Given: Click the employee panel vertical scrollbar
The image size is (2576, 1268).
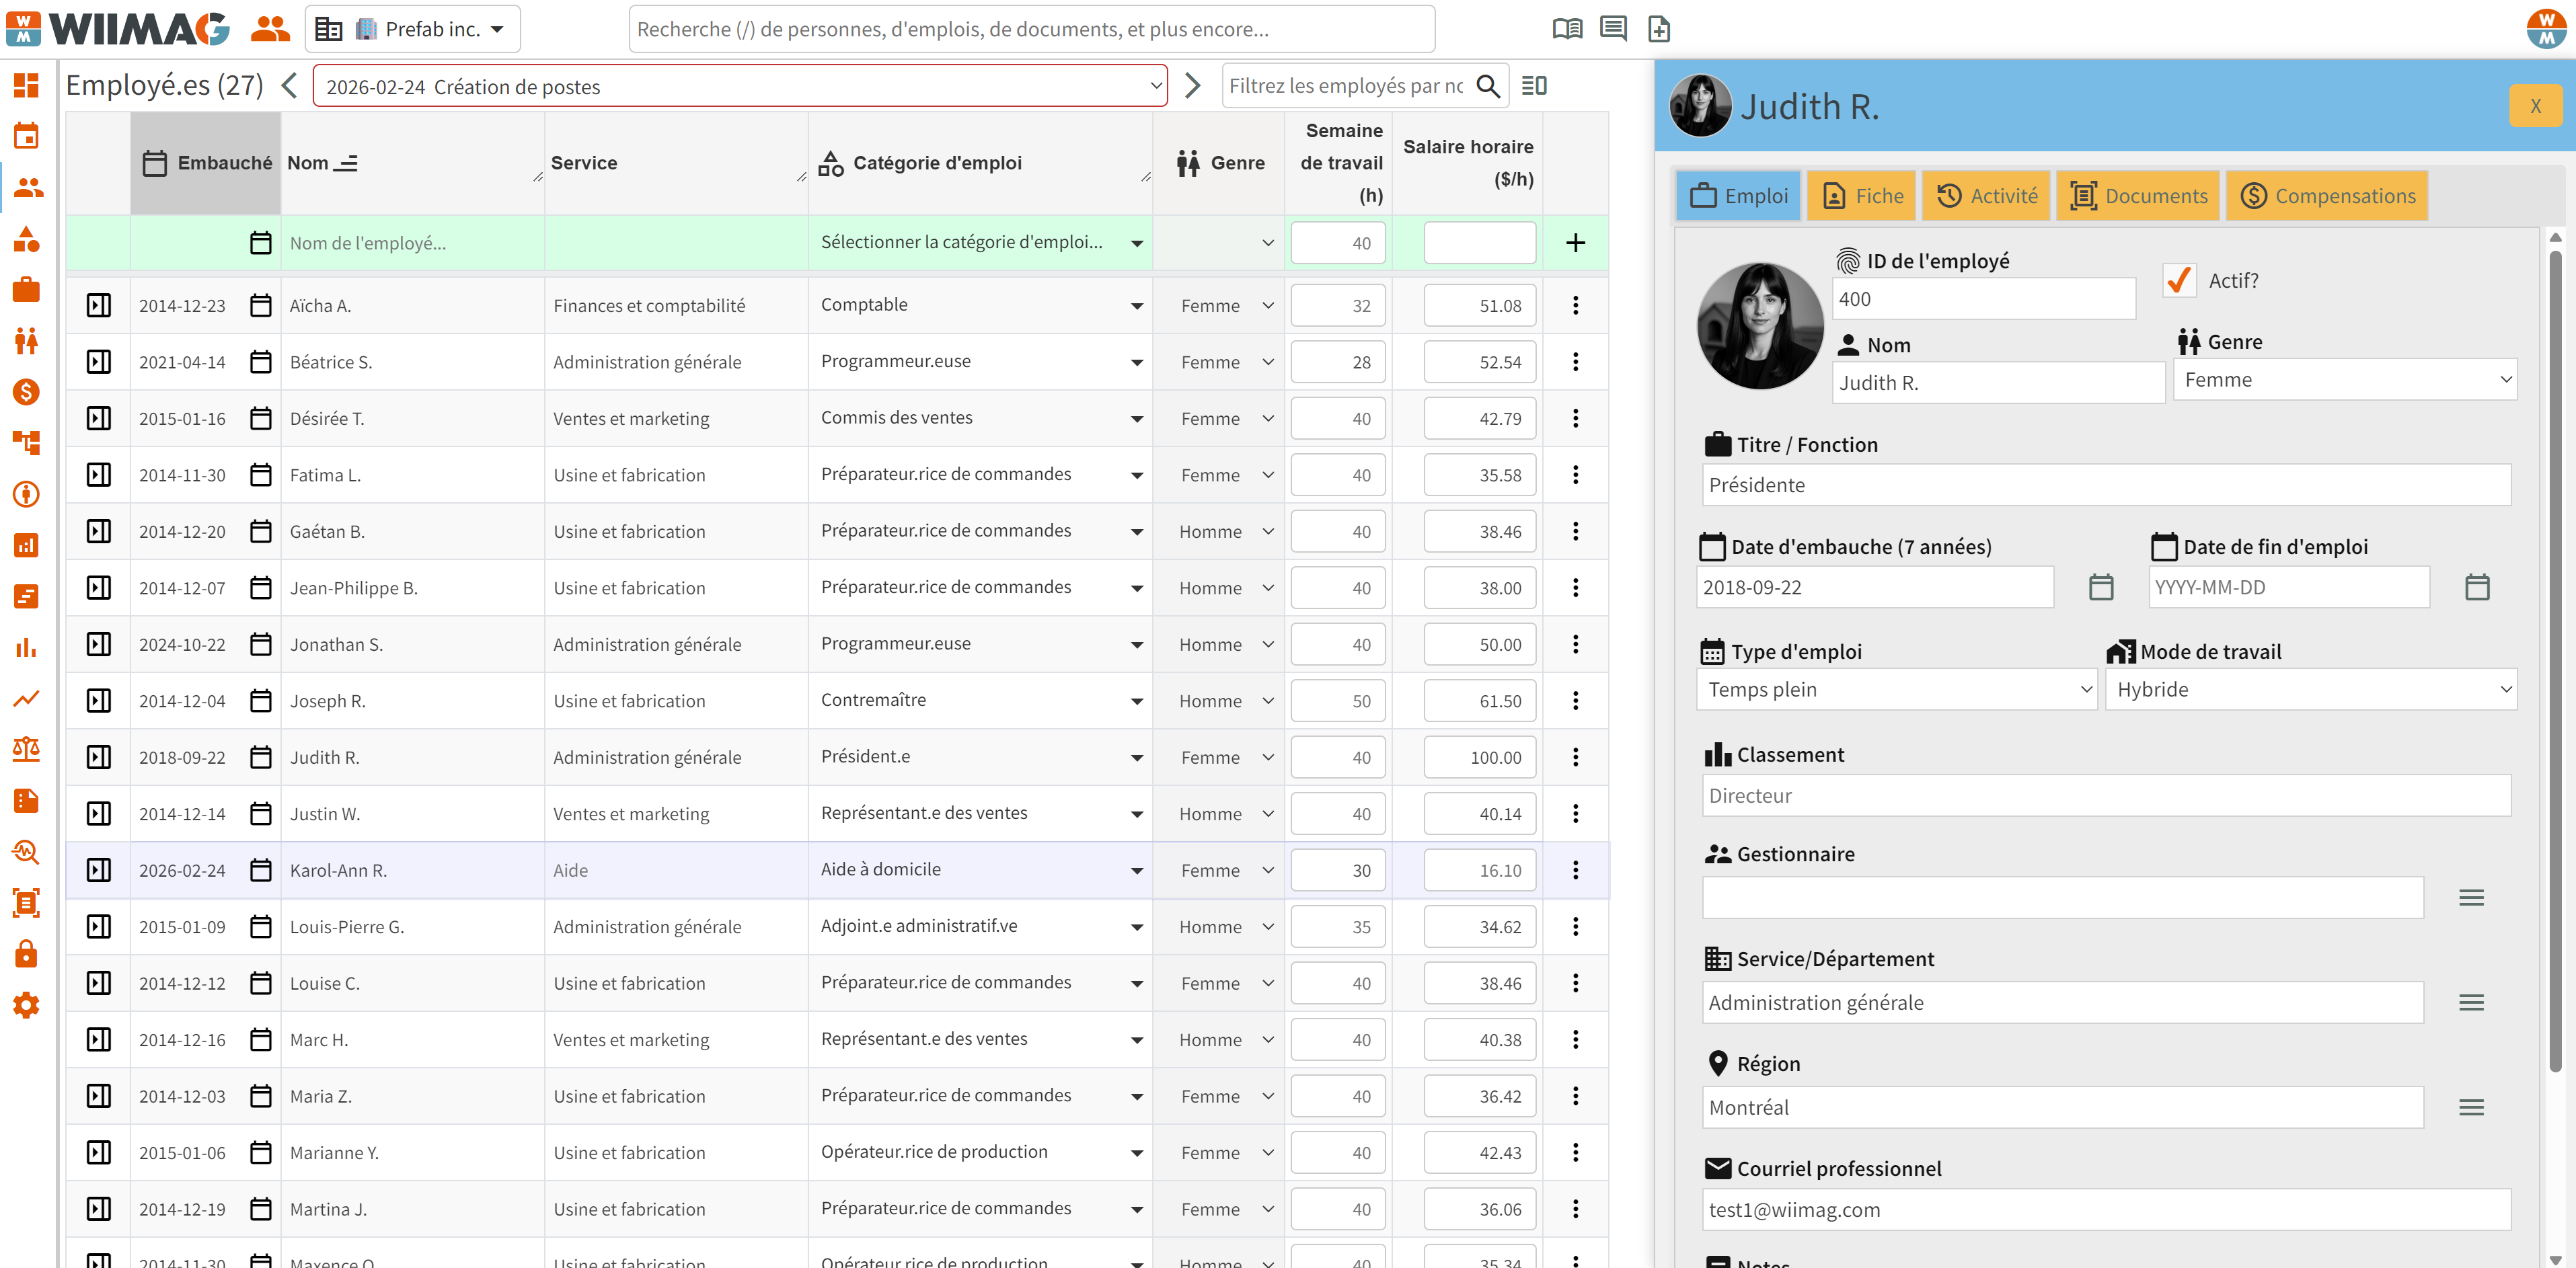Looking at the screenshot, I should (2554, 660).
